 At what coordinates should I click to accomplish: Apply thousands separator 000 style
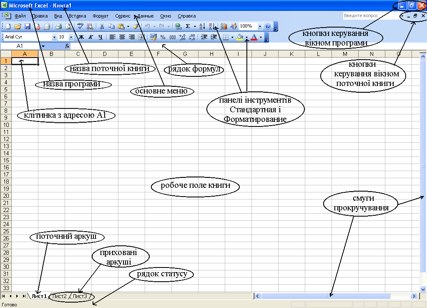(x=172, y=37)
